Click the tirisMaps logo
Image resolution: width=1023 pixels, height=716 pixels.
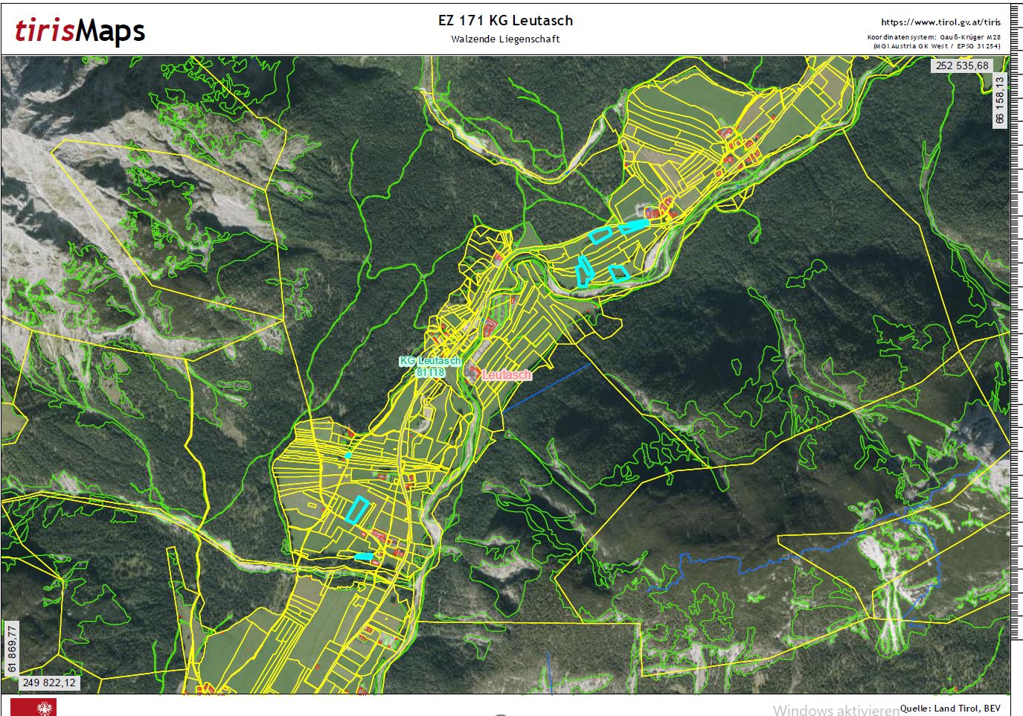80,31
